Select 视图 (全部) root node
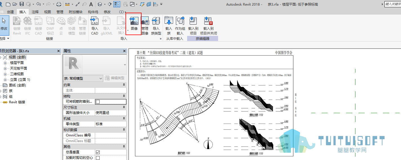 click(x=17, y=57)
